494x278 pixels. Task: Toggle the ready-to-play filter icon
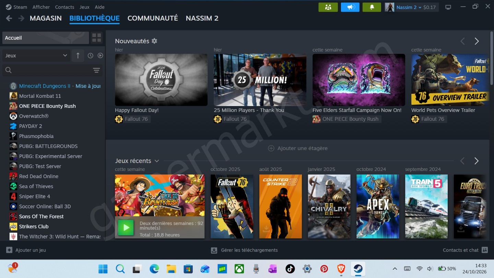[x=100, y=56]
